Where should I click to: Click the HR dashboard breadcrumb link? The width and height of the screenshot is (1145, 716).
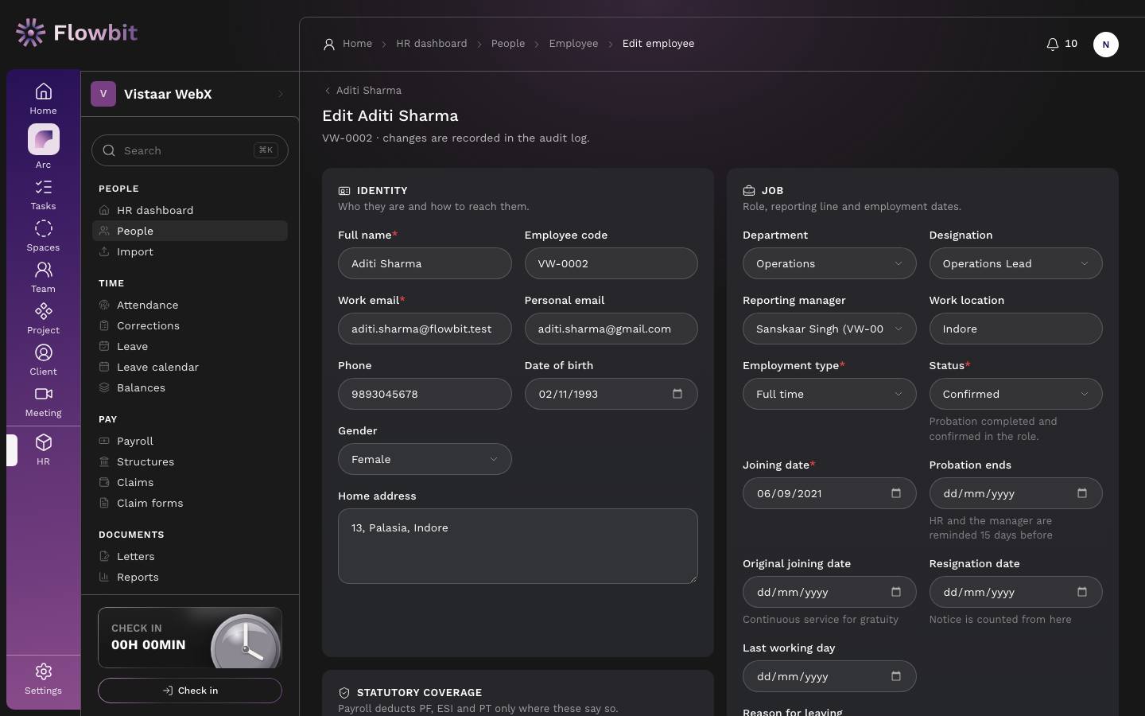coord(432,44)
